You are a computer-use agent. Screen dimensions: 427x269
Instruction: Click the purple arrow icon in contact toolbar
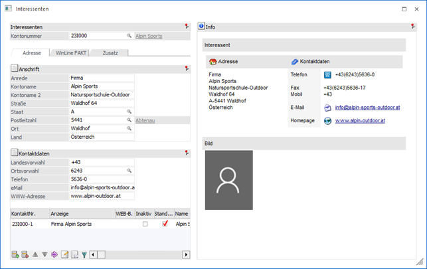(54, 254)
